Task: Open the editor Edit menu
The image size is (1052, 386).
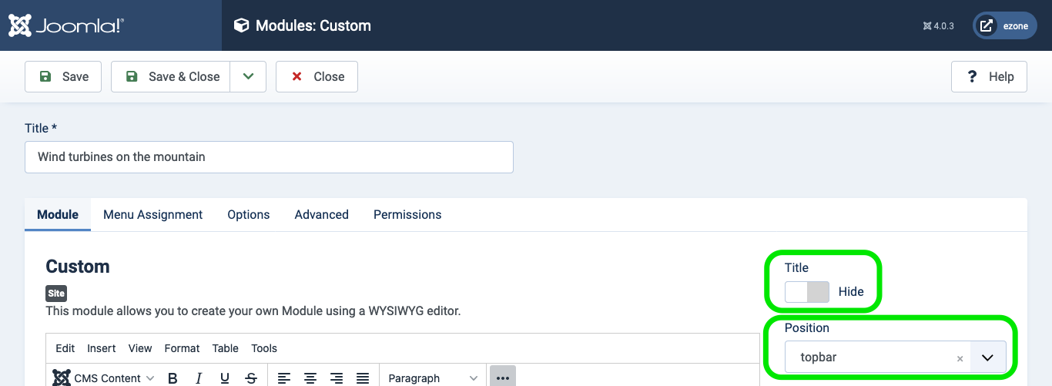Action: tap(65, 348)
